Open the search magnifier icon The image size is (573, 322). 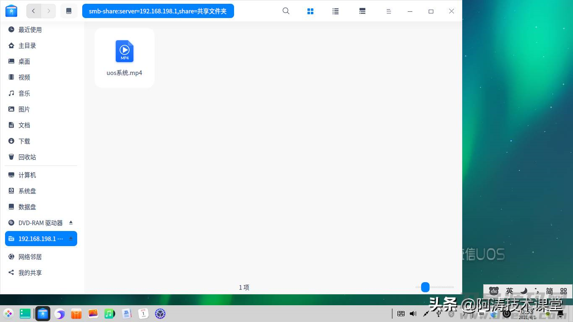286,11
